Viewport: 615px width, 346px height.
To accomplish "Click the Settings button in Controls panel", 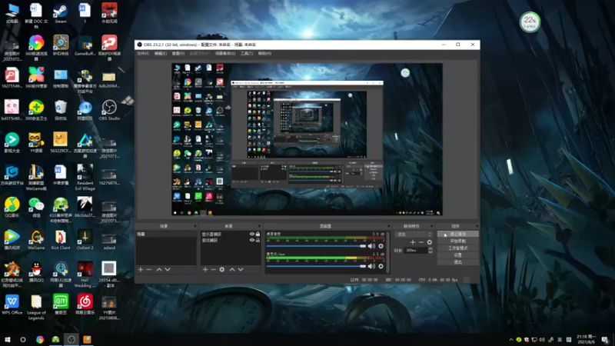I will [x=457, y=255].
